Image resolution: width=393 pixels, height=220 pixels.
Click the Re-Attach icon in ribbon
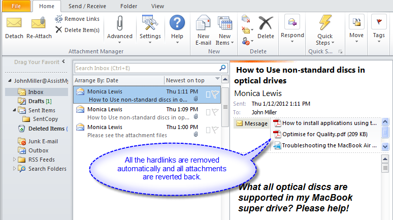(39, 27)
